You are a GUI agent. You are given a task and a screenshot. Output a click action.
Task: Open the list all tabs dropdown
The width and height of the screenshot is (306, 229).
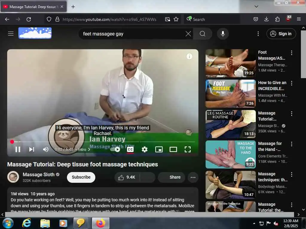pyautogui.click(x=256, y=7)
